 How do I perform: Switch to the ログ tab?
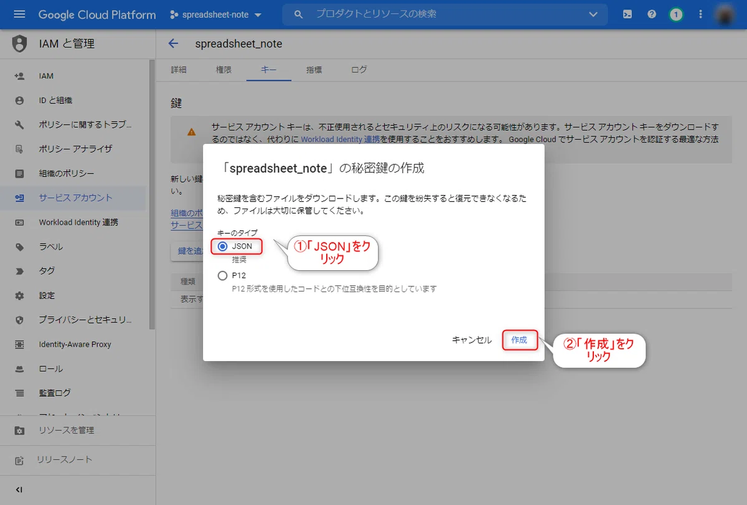click(x=359, y=70)
